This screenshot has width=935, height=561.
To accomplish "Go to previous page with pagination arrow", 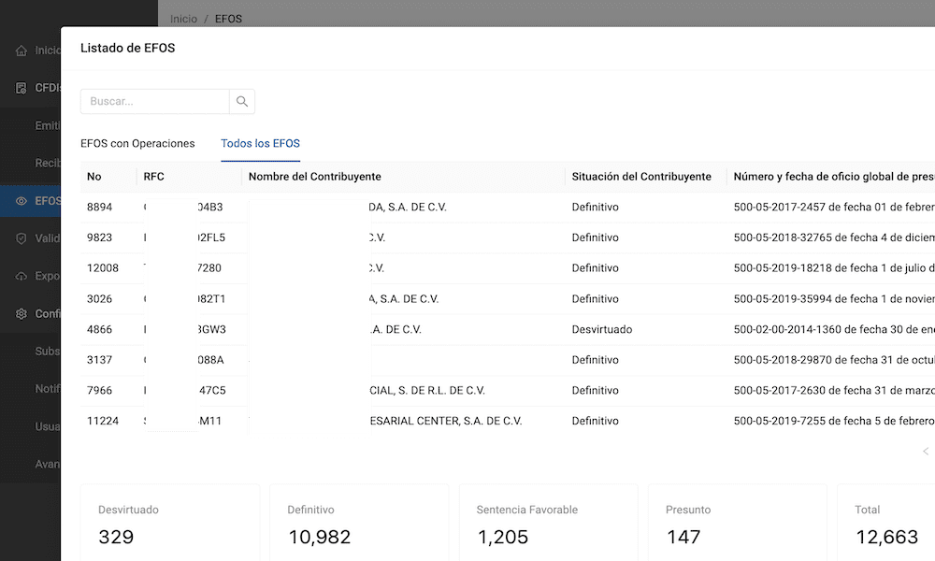I will [925, 452].
